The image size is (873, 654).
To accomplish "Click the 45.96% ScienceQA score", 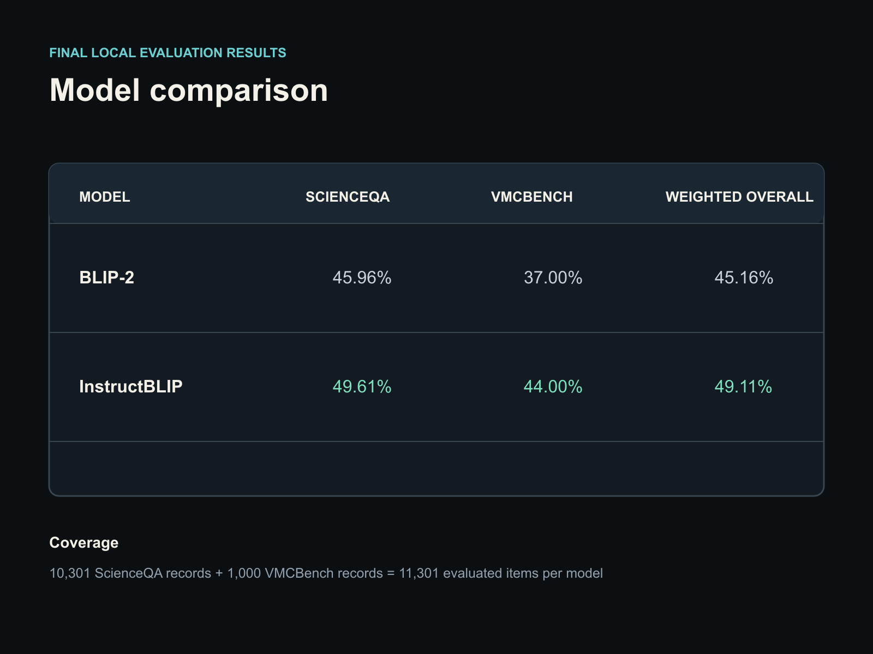I will [362, 277].
